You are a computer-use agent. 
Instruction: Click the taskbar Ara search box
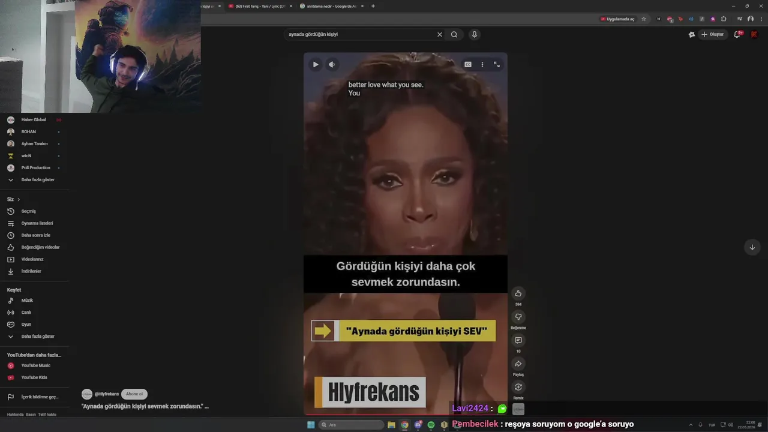pyautogui.click(x=352, y=425)
